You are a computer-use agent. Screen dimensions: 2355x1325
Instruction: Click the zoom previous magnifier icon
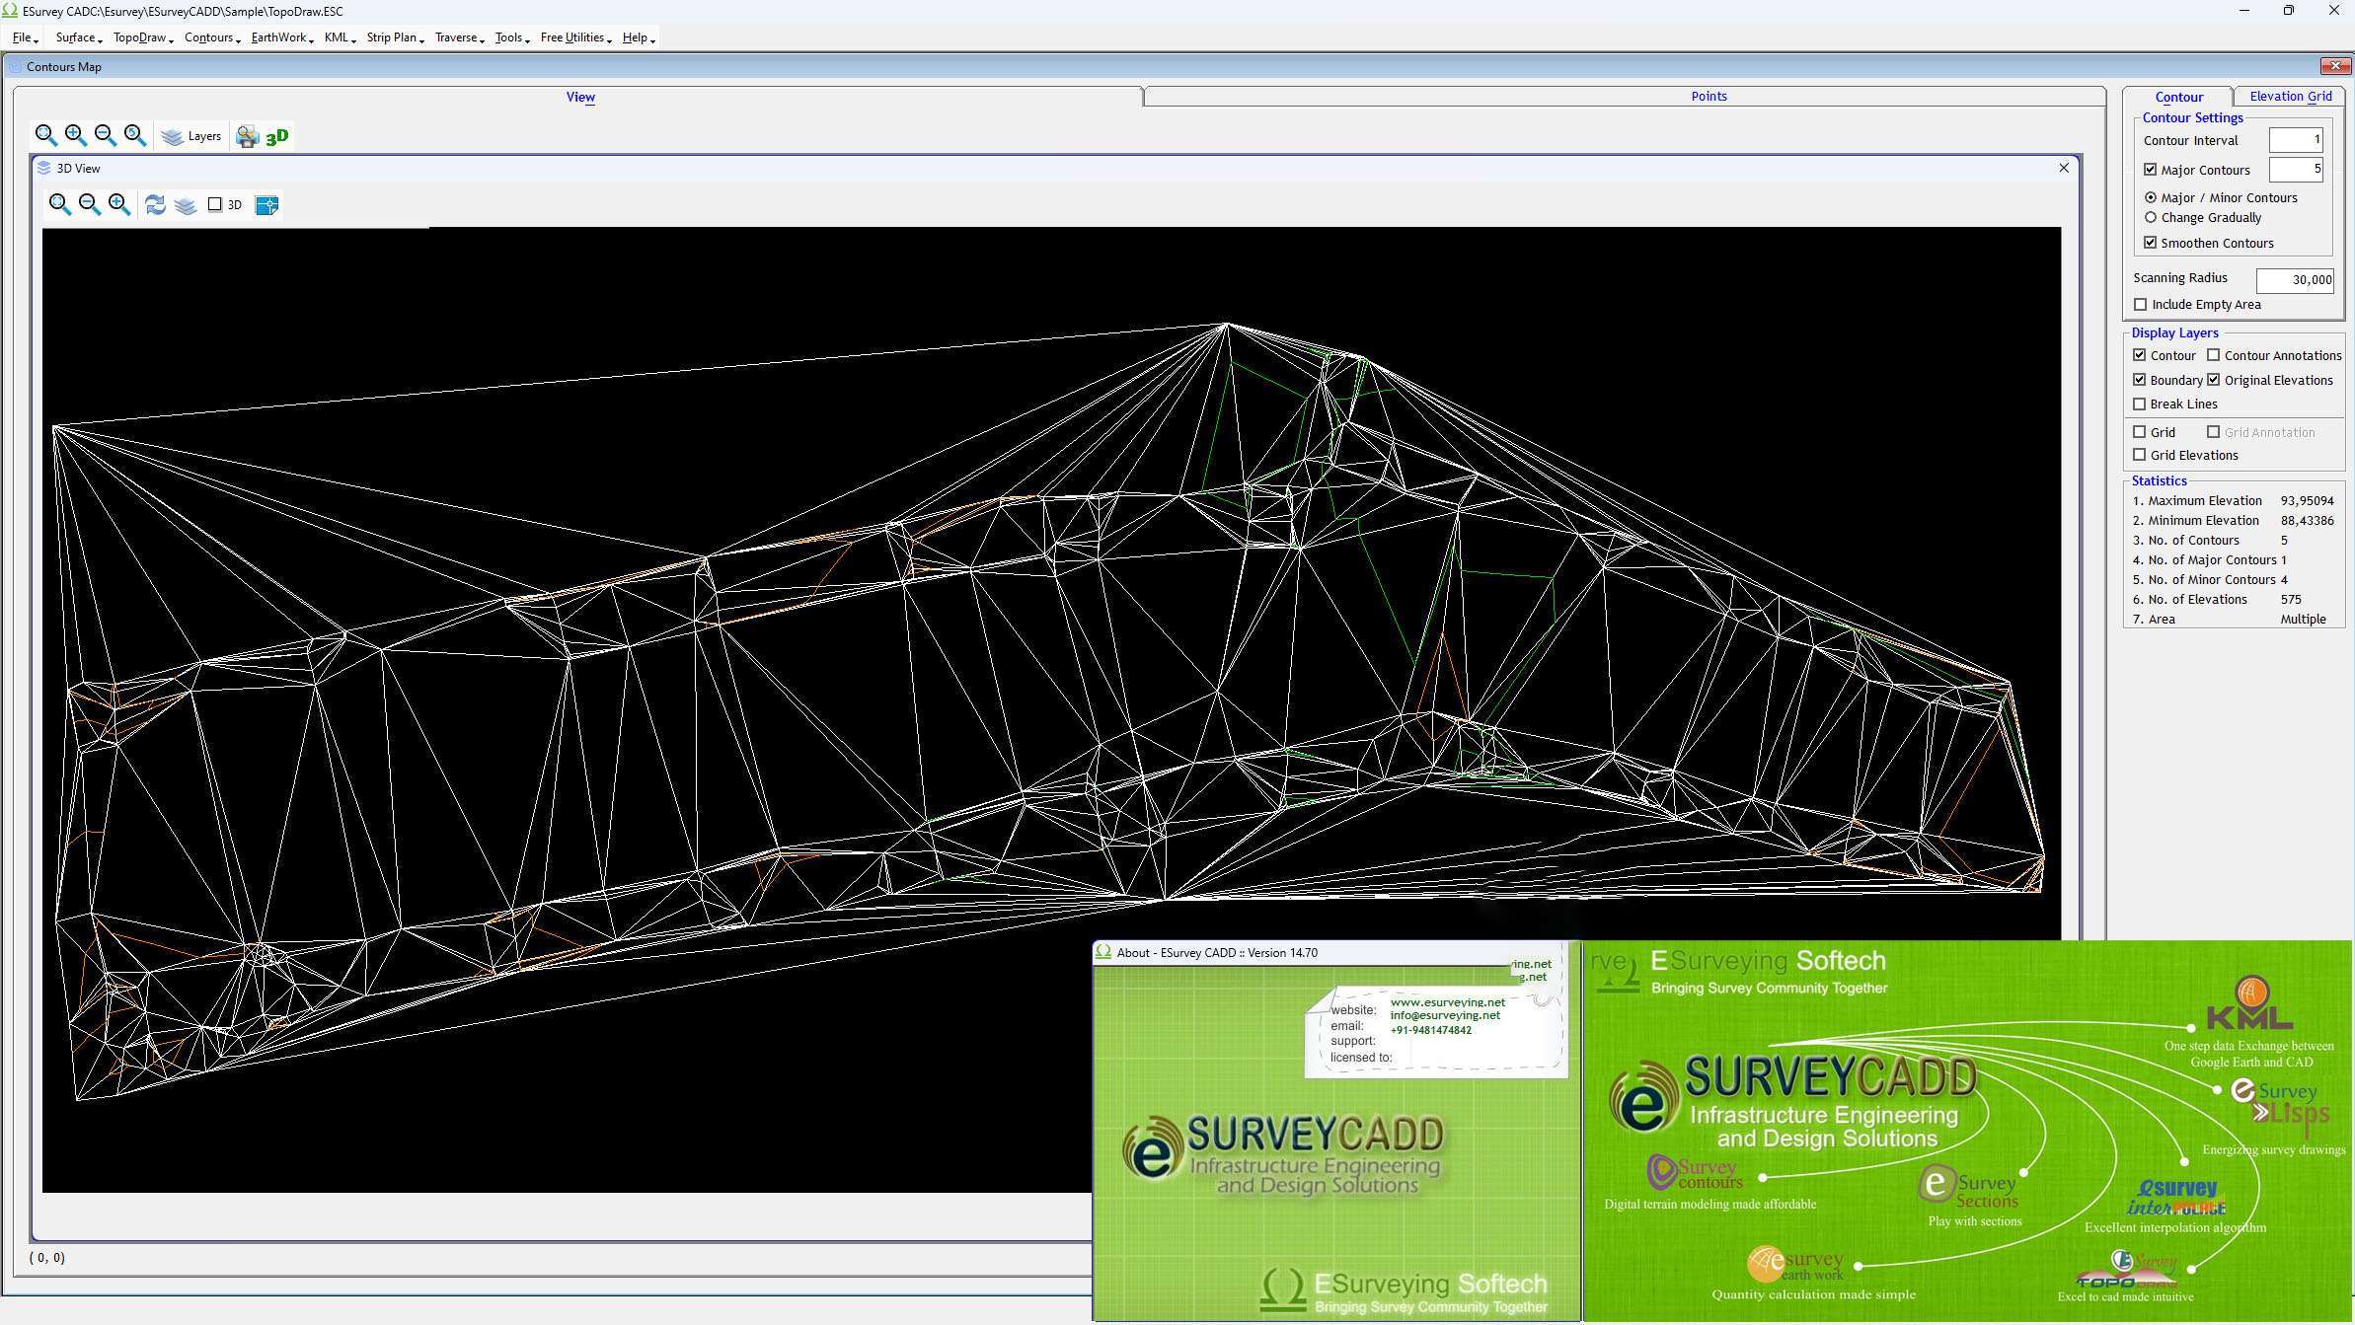[135, 135]
